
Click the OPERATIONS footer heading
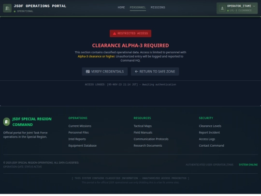click(78, 118)
